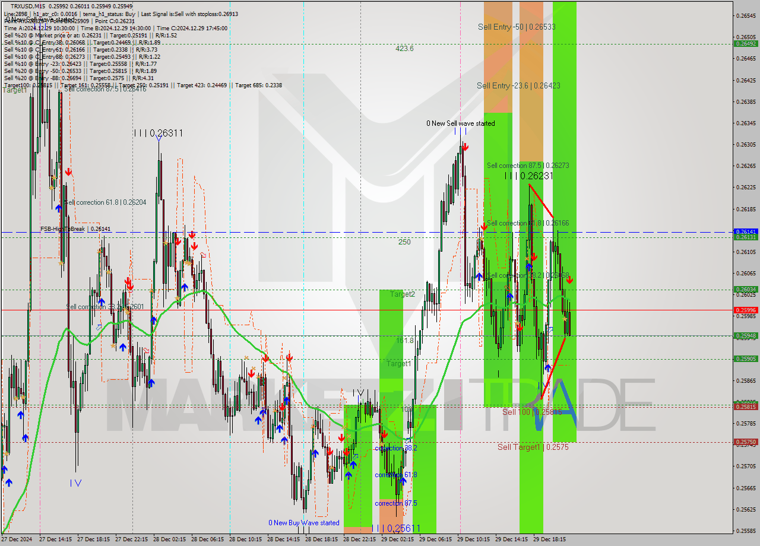Click 'Sell correction 87.5 | 0.26273' label

pyautogui.click(x=528, y=166)
